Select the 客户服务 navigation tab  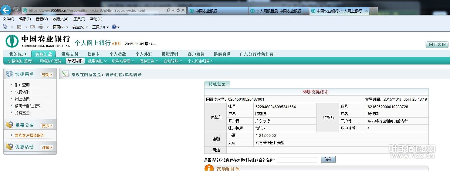pyautogui.click(x=196, y=54)
